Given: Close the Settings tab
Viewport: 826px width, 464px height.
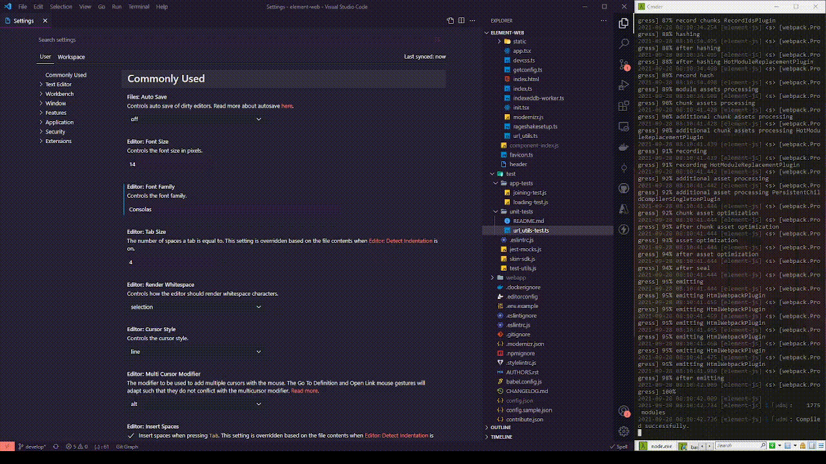Looking at the screenshot, I should pyautogui.click(x=45, y=21).
